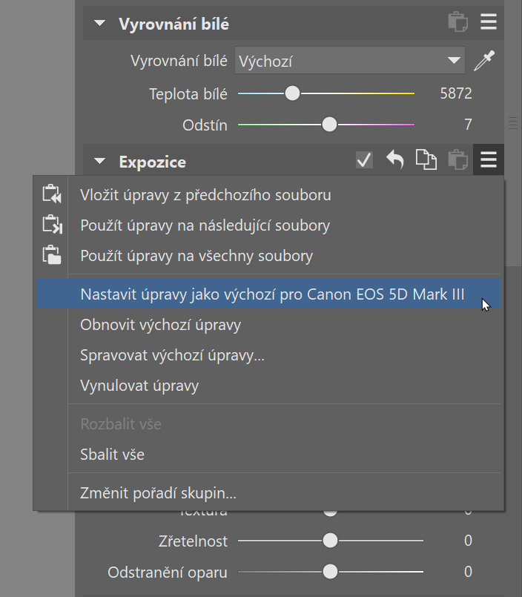Image resolution: width=522 pixels, height=597 pixels.
Task: Collapse the Vyrovnání bílé section
Action: [100, 24]
